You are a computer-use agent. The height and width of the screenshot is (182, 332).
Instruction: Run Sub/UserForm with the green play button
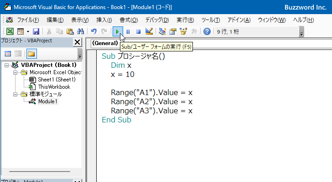(x=118, y=32)
